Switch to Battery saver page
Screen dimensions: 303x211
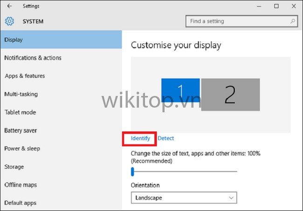21,130
